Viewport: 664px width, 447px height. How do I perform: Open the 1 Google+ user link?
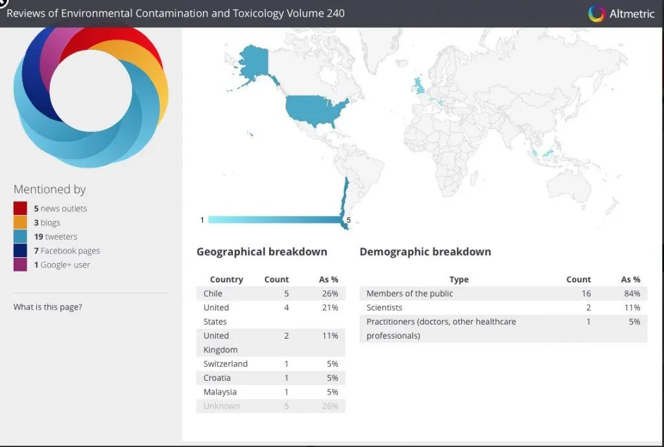coord(62,265)
